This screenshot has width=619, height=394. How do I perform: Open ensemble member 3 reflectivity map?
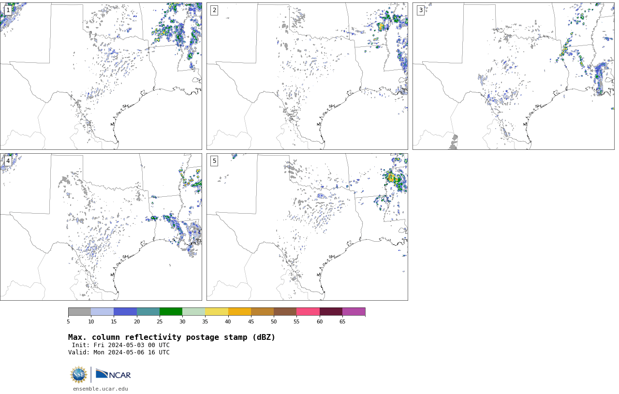click(513, 76)
